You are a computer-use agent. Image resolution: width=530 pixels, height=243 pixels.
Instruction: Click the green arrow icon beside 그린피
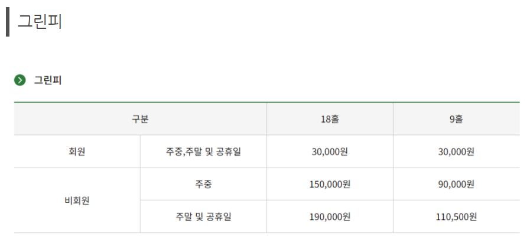pos(20,80)
